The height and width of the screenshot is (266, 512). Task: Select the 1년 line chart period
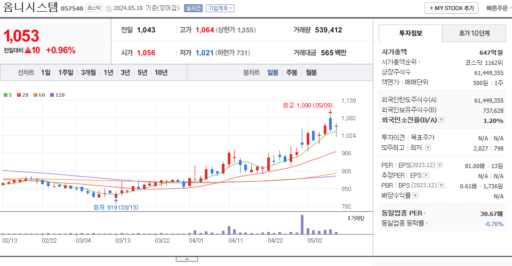click(108, 72)
